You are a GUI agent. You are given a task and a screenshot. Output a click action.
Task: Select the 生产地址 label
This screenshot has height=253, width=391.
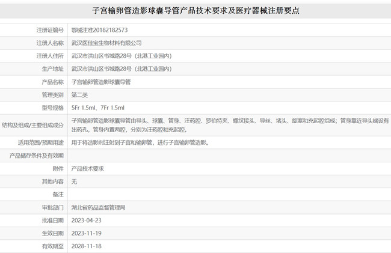coord(53,69)
